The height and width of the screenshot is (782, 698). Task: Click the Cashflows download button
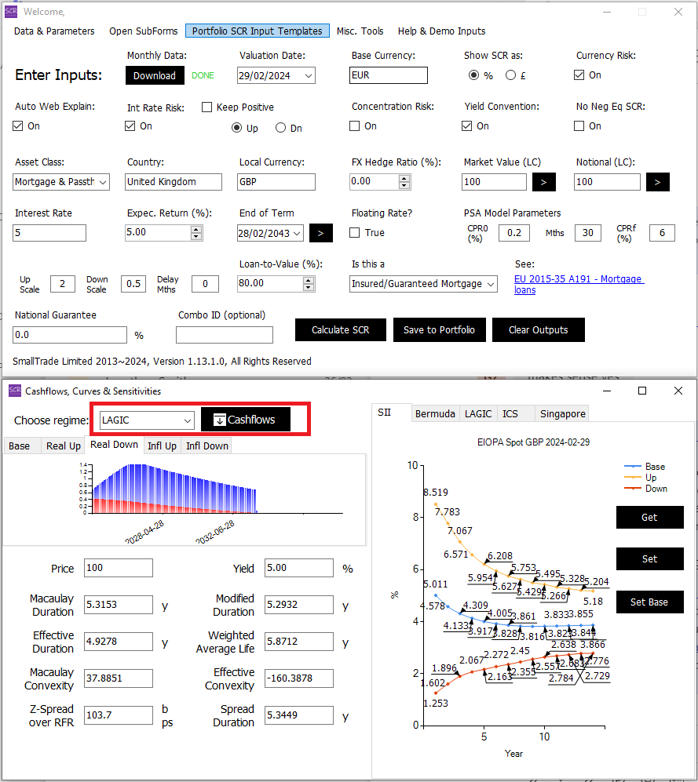[245, 420]
